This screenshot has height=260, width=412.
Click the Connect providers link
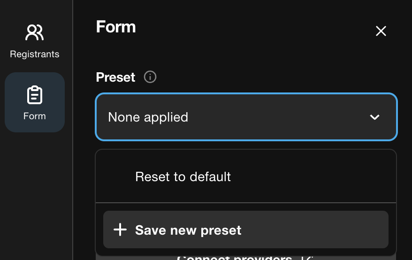(x=234, y=257)
